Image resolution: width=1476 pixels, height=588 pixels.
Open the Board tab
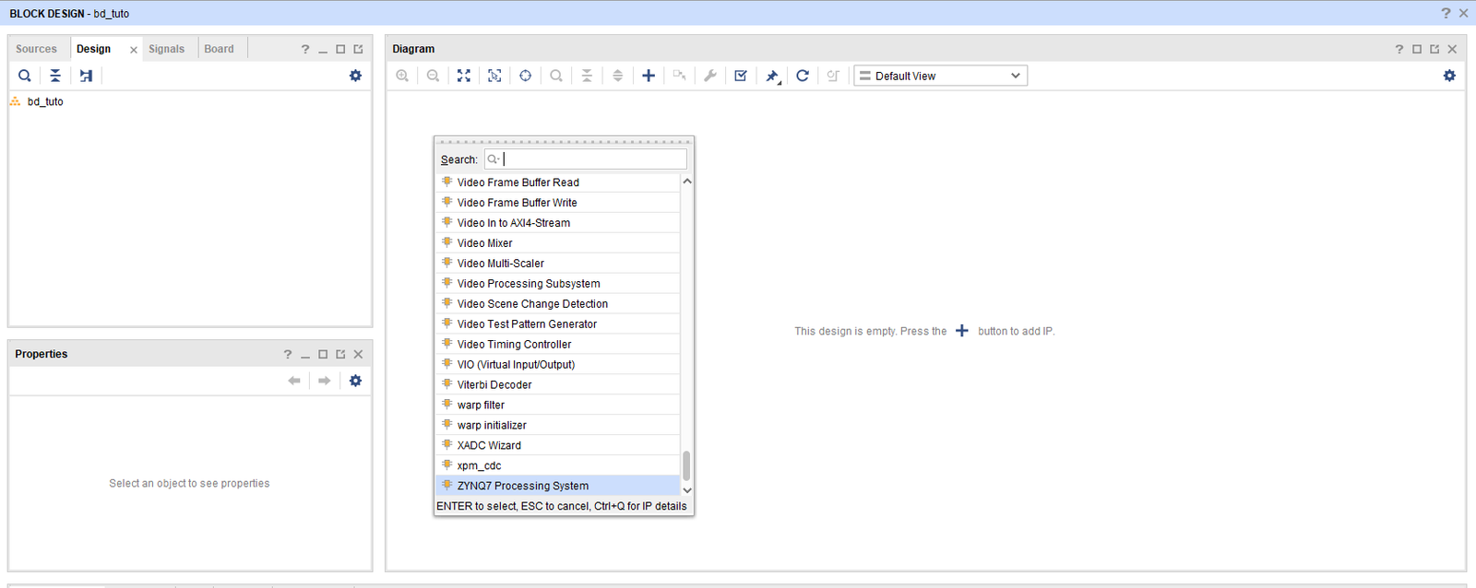[219, 49]
